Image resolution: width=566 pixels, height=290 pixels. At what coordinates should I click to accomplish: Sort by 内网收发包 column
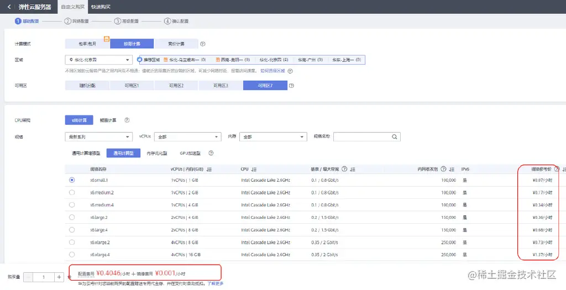[x=452, y=169]
